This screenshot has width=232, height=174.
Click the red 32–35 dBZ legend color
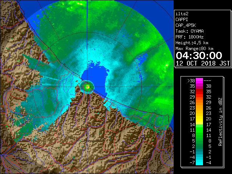click(x=199, y=92)
